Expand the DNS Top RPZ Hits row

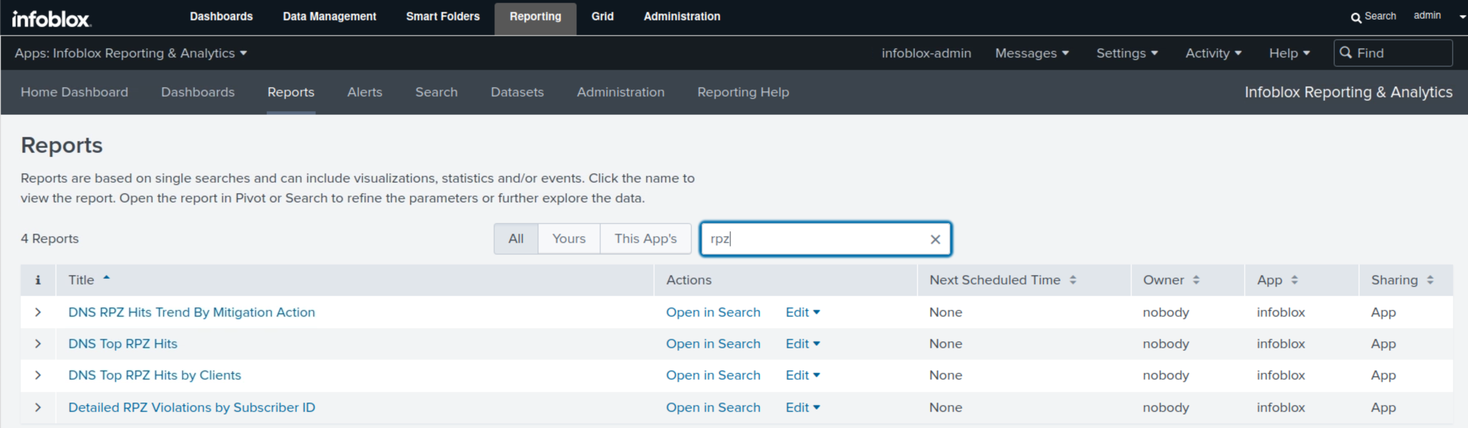[x=38, y=344]
